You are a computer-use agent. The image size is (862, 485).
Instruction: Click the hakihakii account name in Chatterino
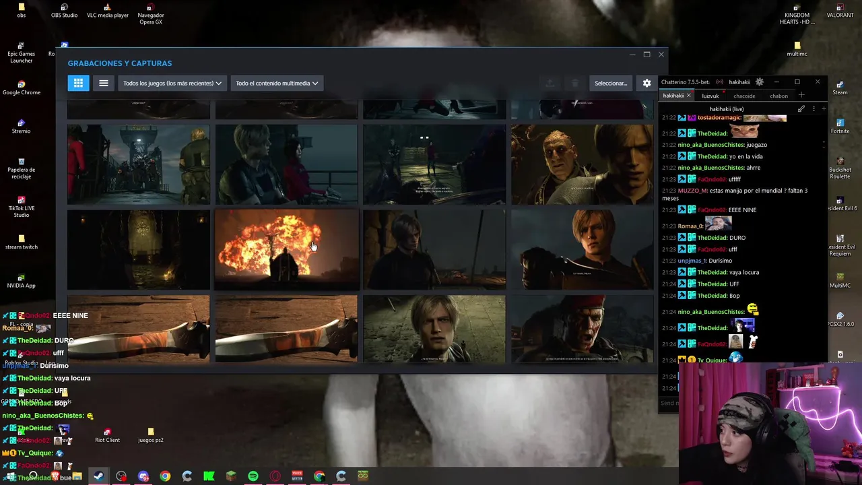pos(739,82)
